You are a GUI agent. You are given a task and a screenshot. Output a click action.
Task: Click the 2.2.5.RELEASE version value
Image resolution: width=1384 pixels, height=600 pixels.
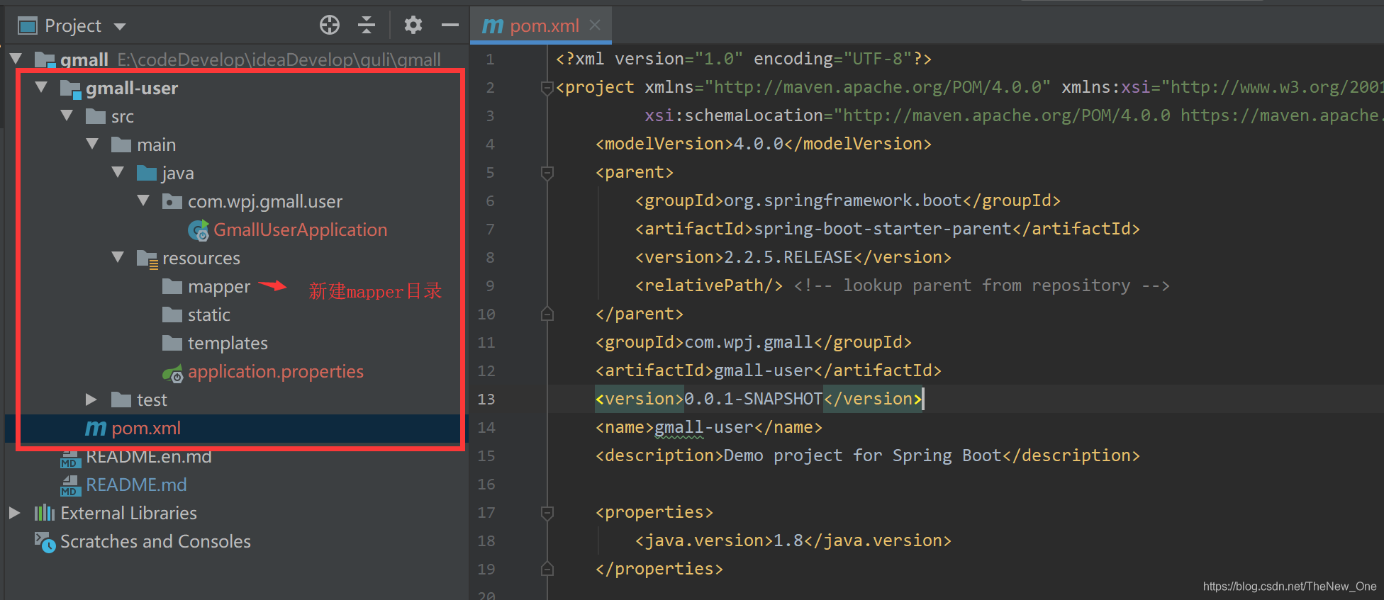(x=788, y=258)
